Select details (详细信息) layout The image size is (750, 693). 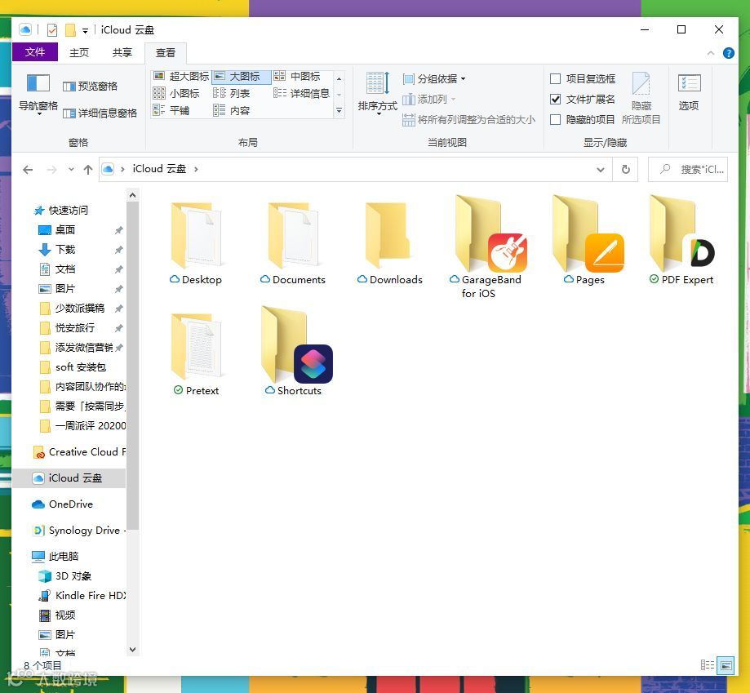302,93
